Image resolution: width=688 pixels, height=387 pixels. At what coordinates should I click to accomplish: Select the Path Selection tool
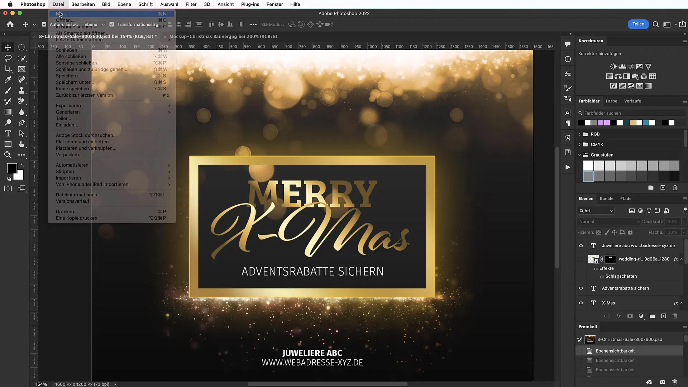tap(21, 133)
